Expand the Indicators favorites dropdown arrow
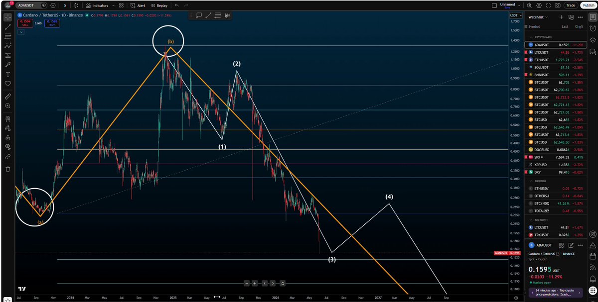The image size is (598, 302). click(113, 5)
